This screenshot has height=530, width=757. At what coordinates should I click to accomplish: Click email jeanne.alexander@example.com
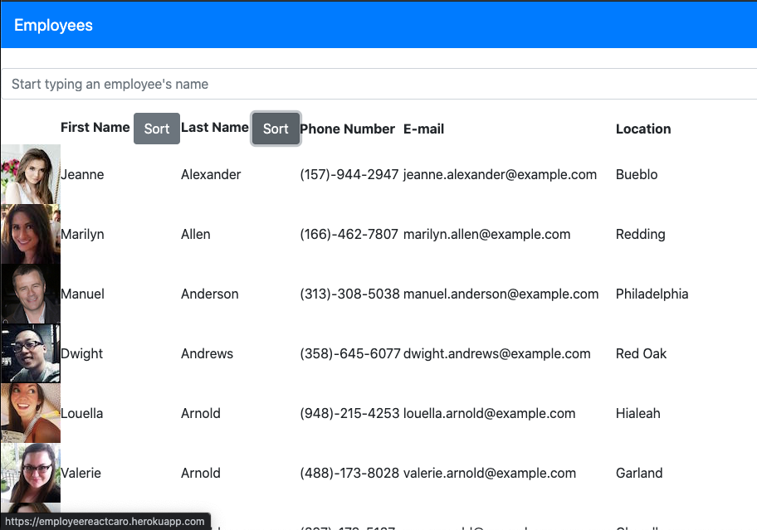pyautogui.click(x=500, y=174)
